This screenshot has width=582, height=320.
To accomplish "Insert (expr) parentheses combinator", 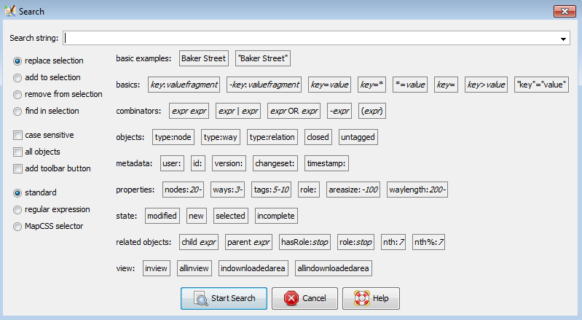I will point(372,111).
